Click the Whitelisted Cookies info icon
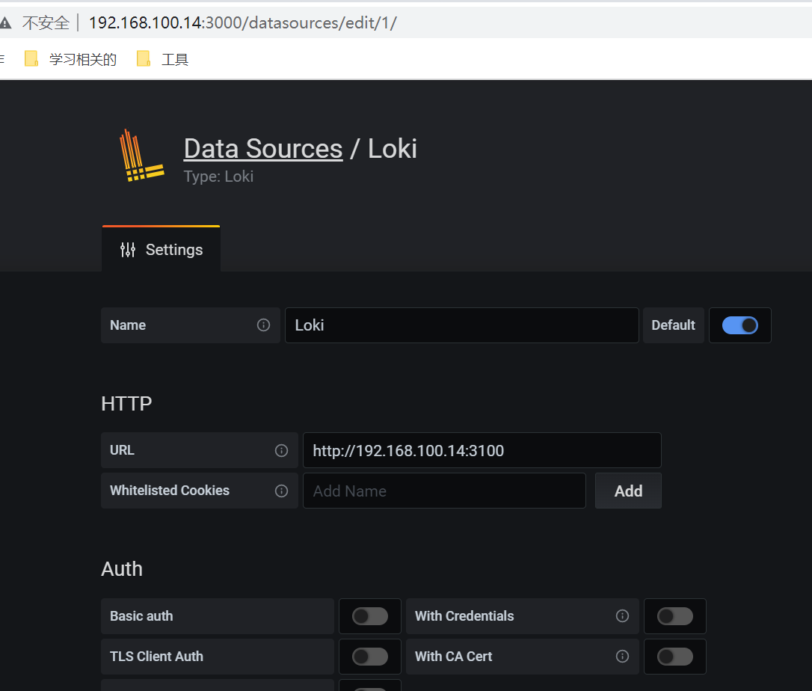This screenshot has height=691, width=812. point(281,491)
